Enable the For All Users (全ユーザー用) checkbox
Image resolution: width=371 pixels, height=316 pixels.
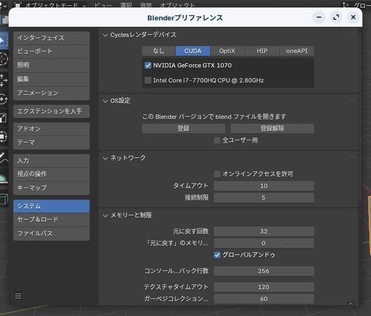(217, 140)
